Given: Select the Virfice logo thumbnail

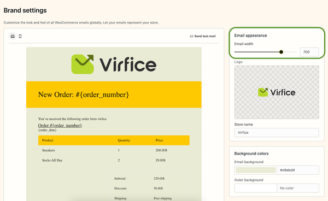Looking at the screenshot, I should (277, 92).
